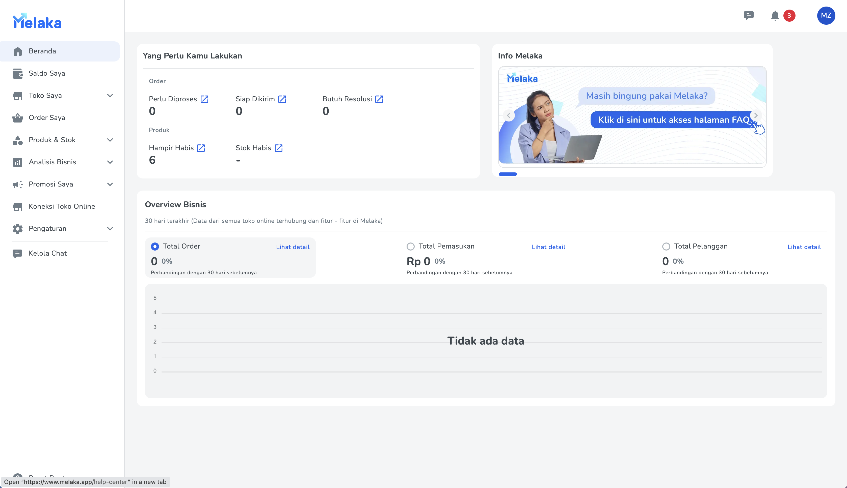Open Saldo Saya menu item
This screenshot has height=488, width=847.
click(60, 73)
